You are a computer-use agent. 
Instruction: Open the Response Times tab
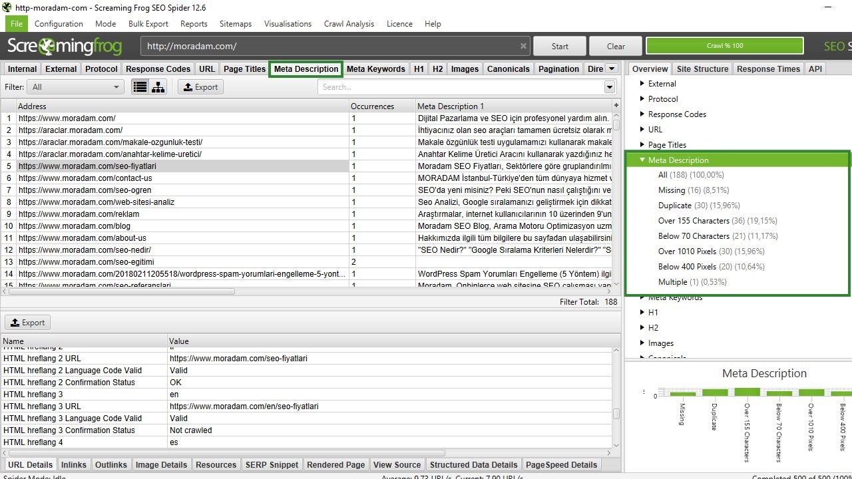click(x=768, y=69)
